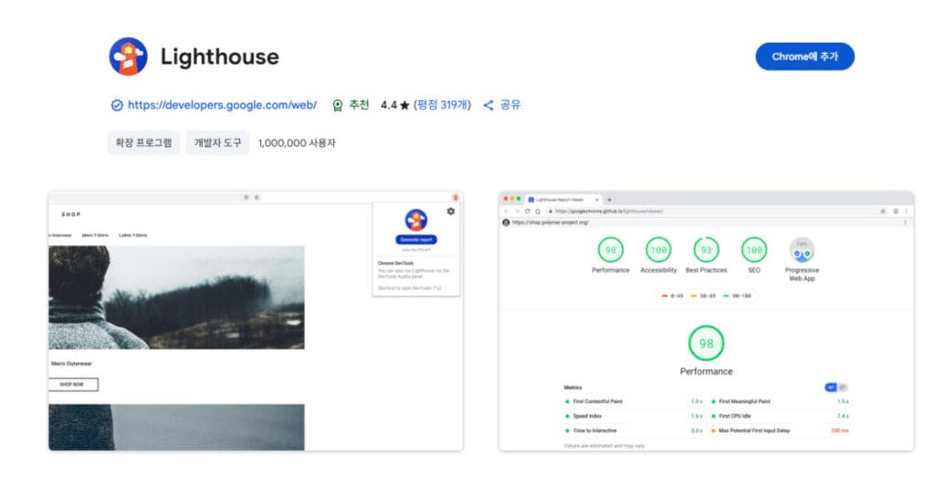Click the Progressive Web App badge icon
This screenshot has width=935, height=477.
point(802,251)
